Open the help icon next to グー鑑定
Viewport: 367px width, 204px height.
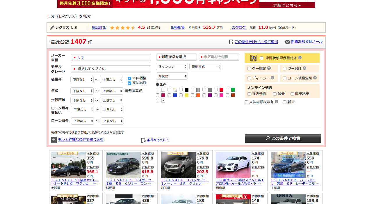click(269, 68)
